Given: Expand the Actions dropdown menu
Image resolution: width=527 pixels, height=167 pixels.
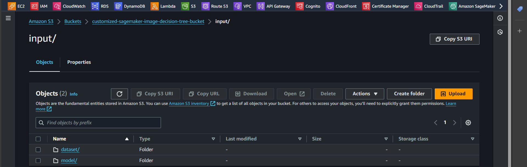Looking at the screenshot, I should click(365, 94).
